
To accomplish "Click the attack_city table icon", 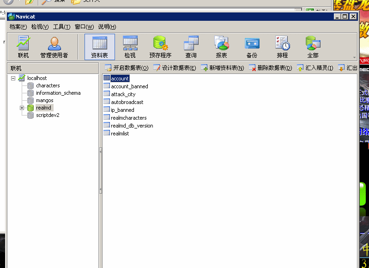I will [x=107, y=94].
